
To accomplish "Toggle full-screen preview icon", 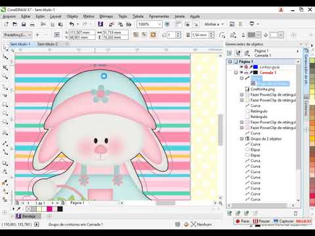I will coord(167,24).
